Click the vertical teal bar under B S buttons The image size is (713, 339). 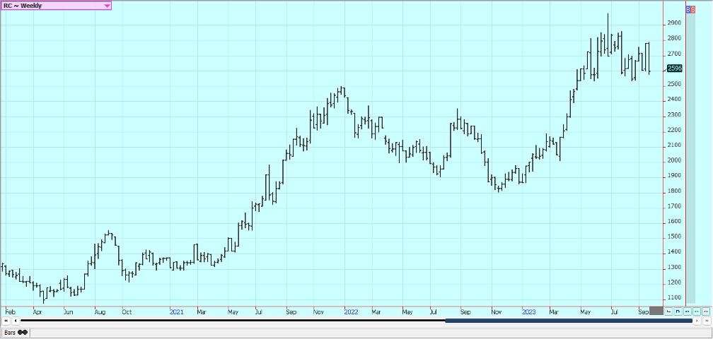690,158
